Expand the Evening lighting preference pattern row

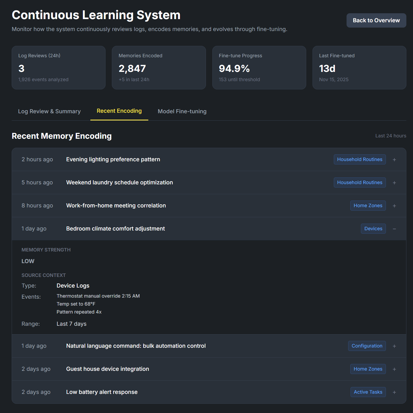point(394,160)
